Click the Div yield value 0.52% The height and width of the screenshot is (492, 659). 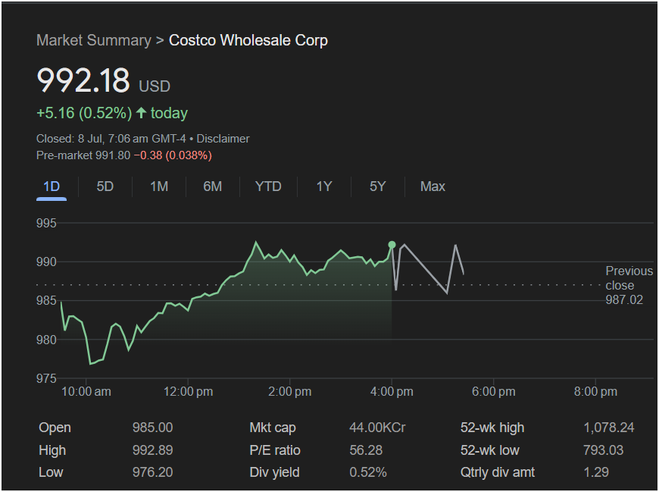368,472
